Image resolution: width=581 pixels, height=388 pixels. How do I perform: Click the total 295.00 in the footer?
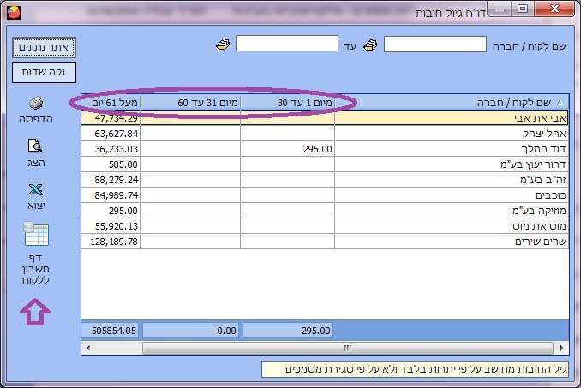288,331
